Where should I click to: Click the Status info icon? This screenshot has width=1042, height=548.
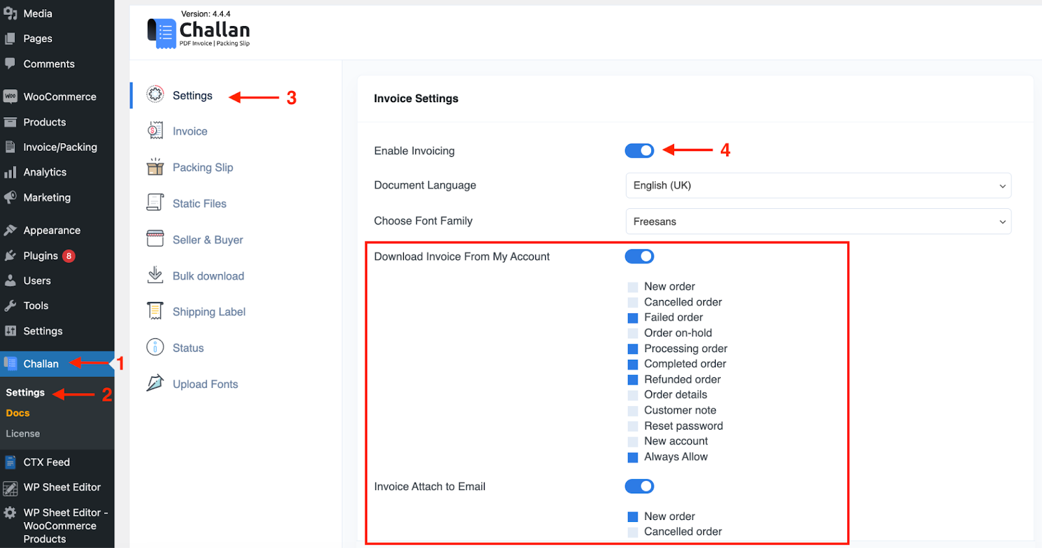pyautogui.click(x=155, y=347)
